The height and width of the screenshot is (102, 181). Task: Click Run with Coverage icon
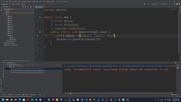click(x=166, y=4)
